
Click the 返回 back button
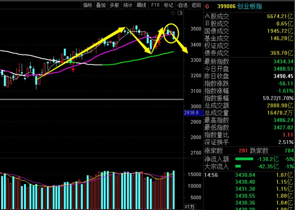[x=196, y=5]
